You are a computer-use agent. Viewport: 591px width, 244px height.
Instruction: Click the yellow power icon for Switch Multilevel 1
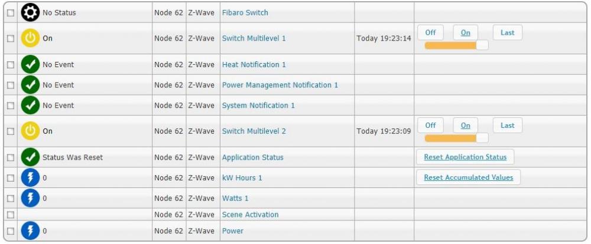tap(30, 38)
